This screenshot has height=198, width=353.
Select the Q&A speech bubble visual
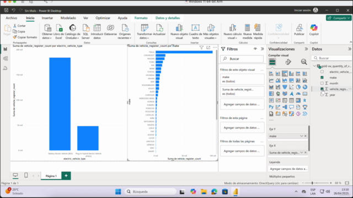pyautogui.click(x=291, y=107)
